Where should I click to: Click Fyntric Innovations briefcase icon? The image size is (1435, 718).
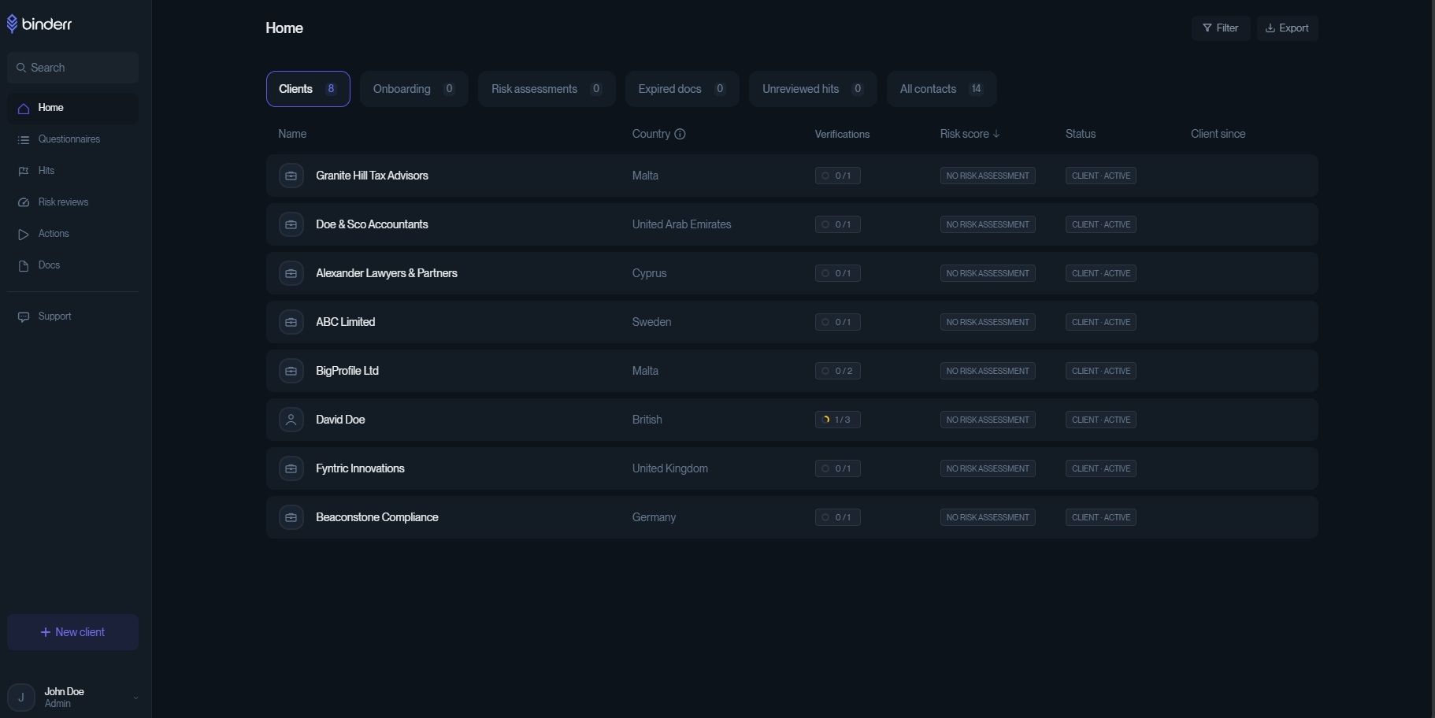(291, 468)
